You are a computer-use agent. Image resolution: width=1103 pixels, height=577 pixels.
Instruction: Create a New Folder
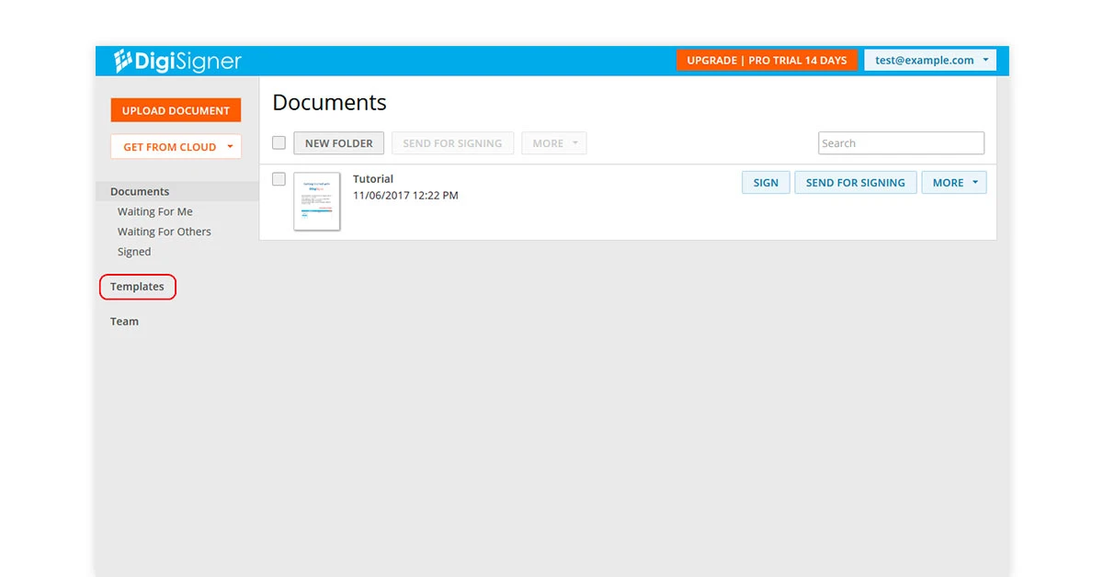click(x=338, y=142)
